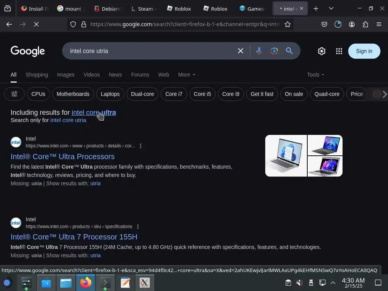Viewport: 388px width, 291px height.
Task: Bookmark this page with star icon
Action: (x=287, y=24)
